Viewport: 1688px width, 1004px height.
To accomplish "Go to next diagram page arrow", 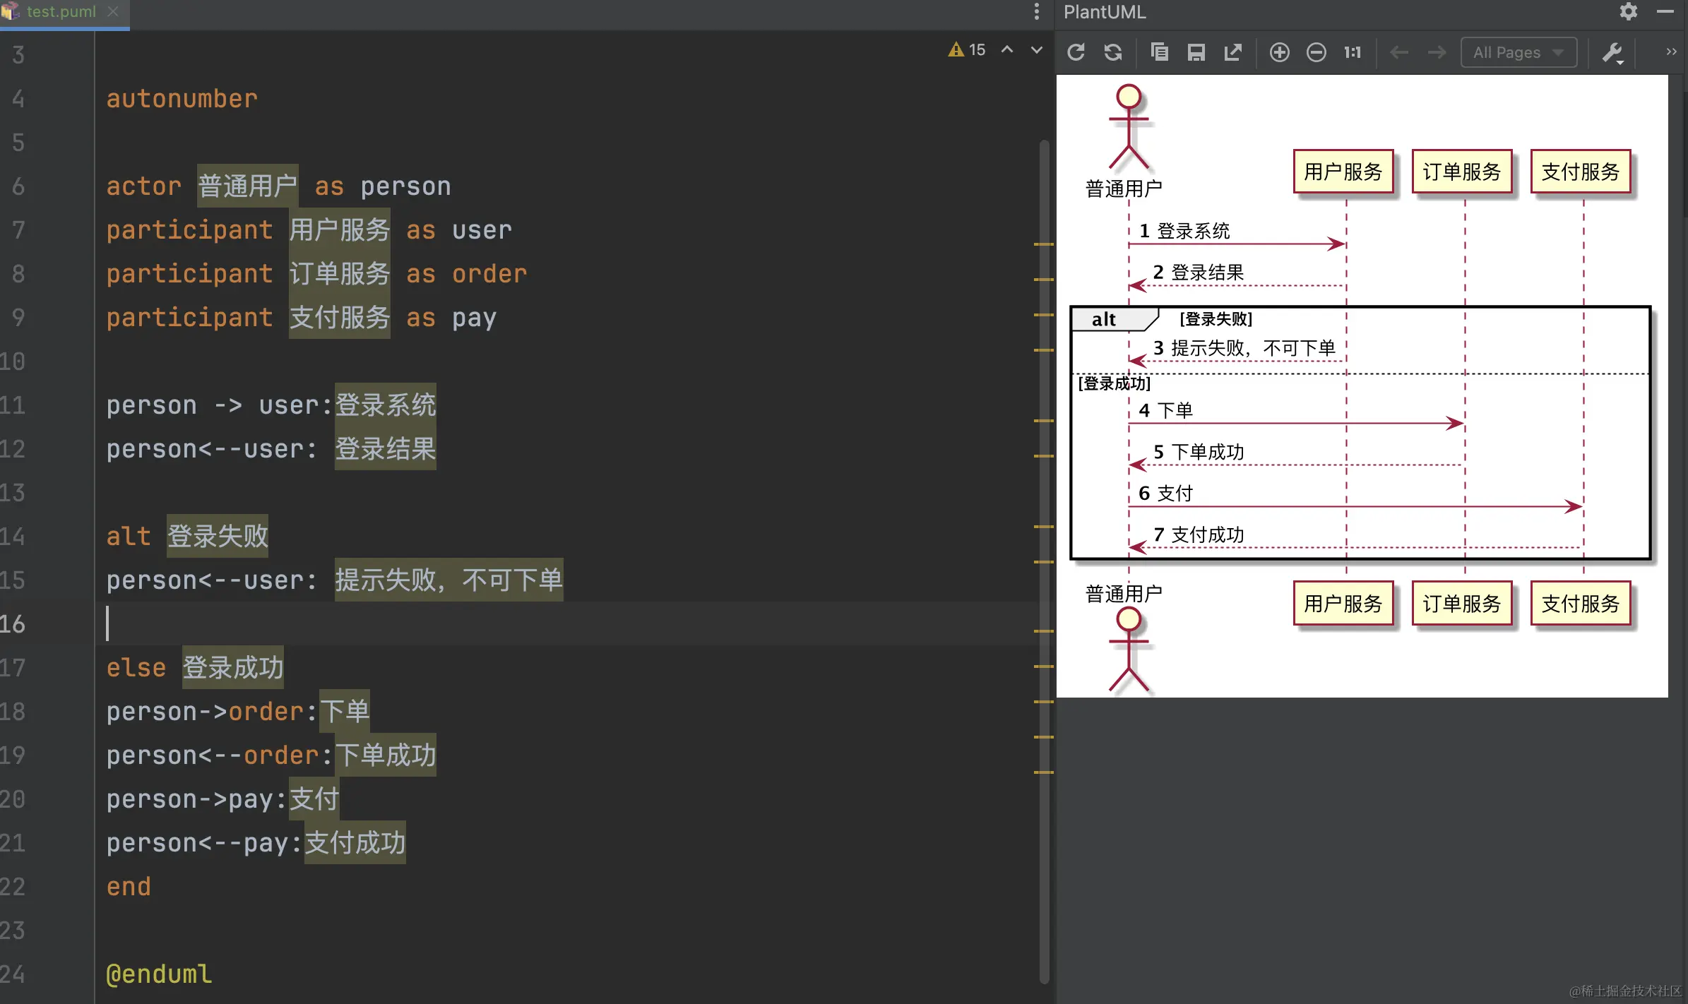I will (x=1436, y=52).
